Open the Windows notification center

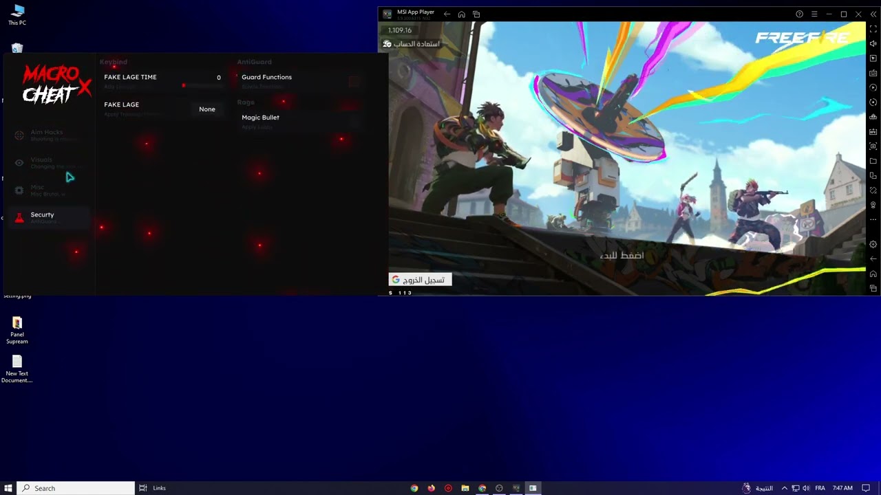(866, 488)
